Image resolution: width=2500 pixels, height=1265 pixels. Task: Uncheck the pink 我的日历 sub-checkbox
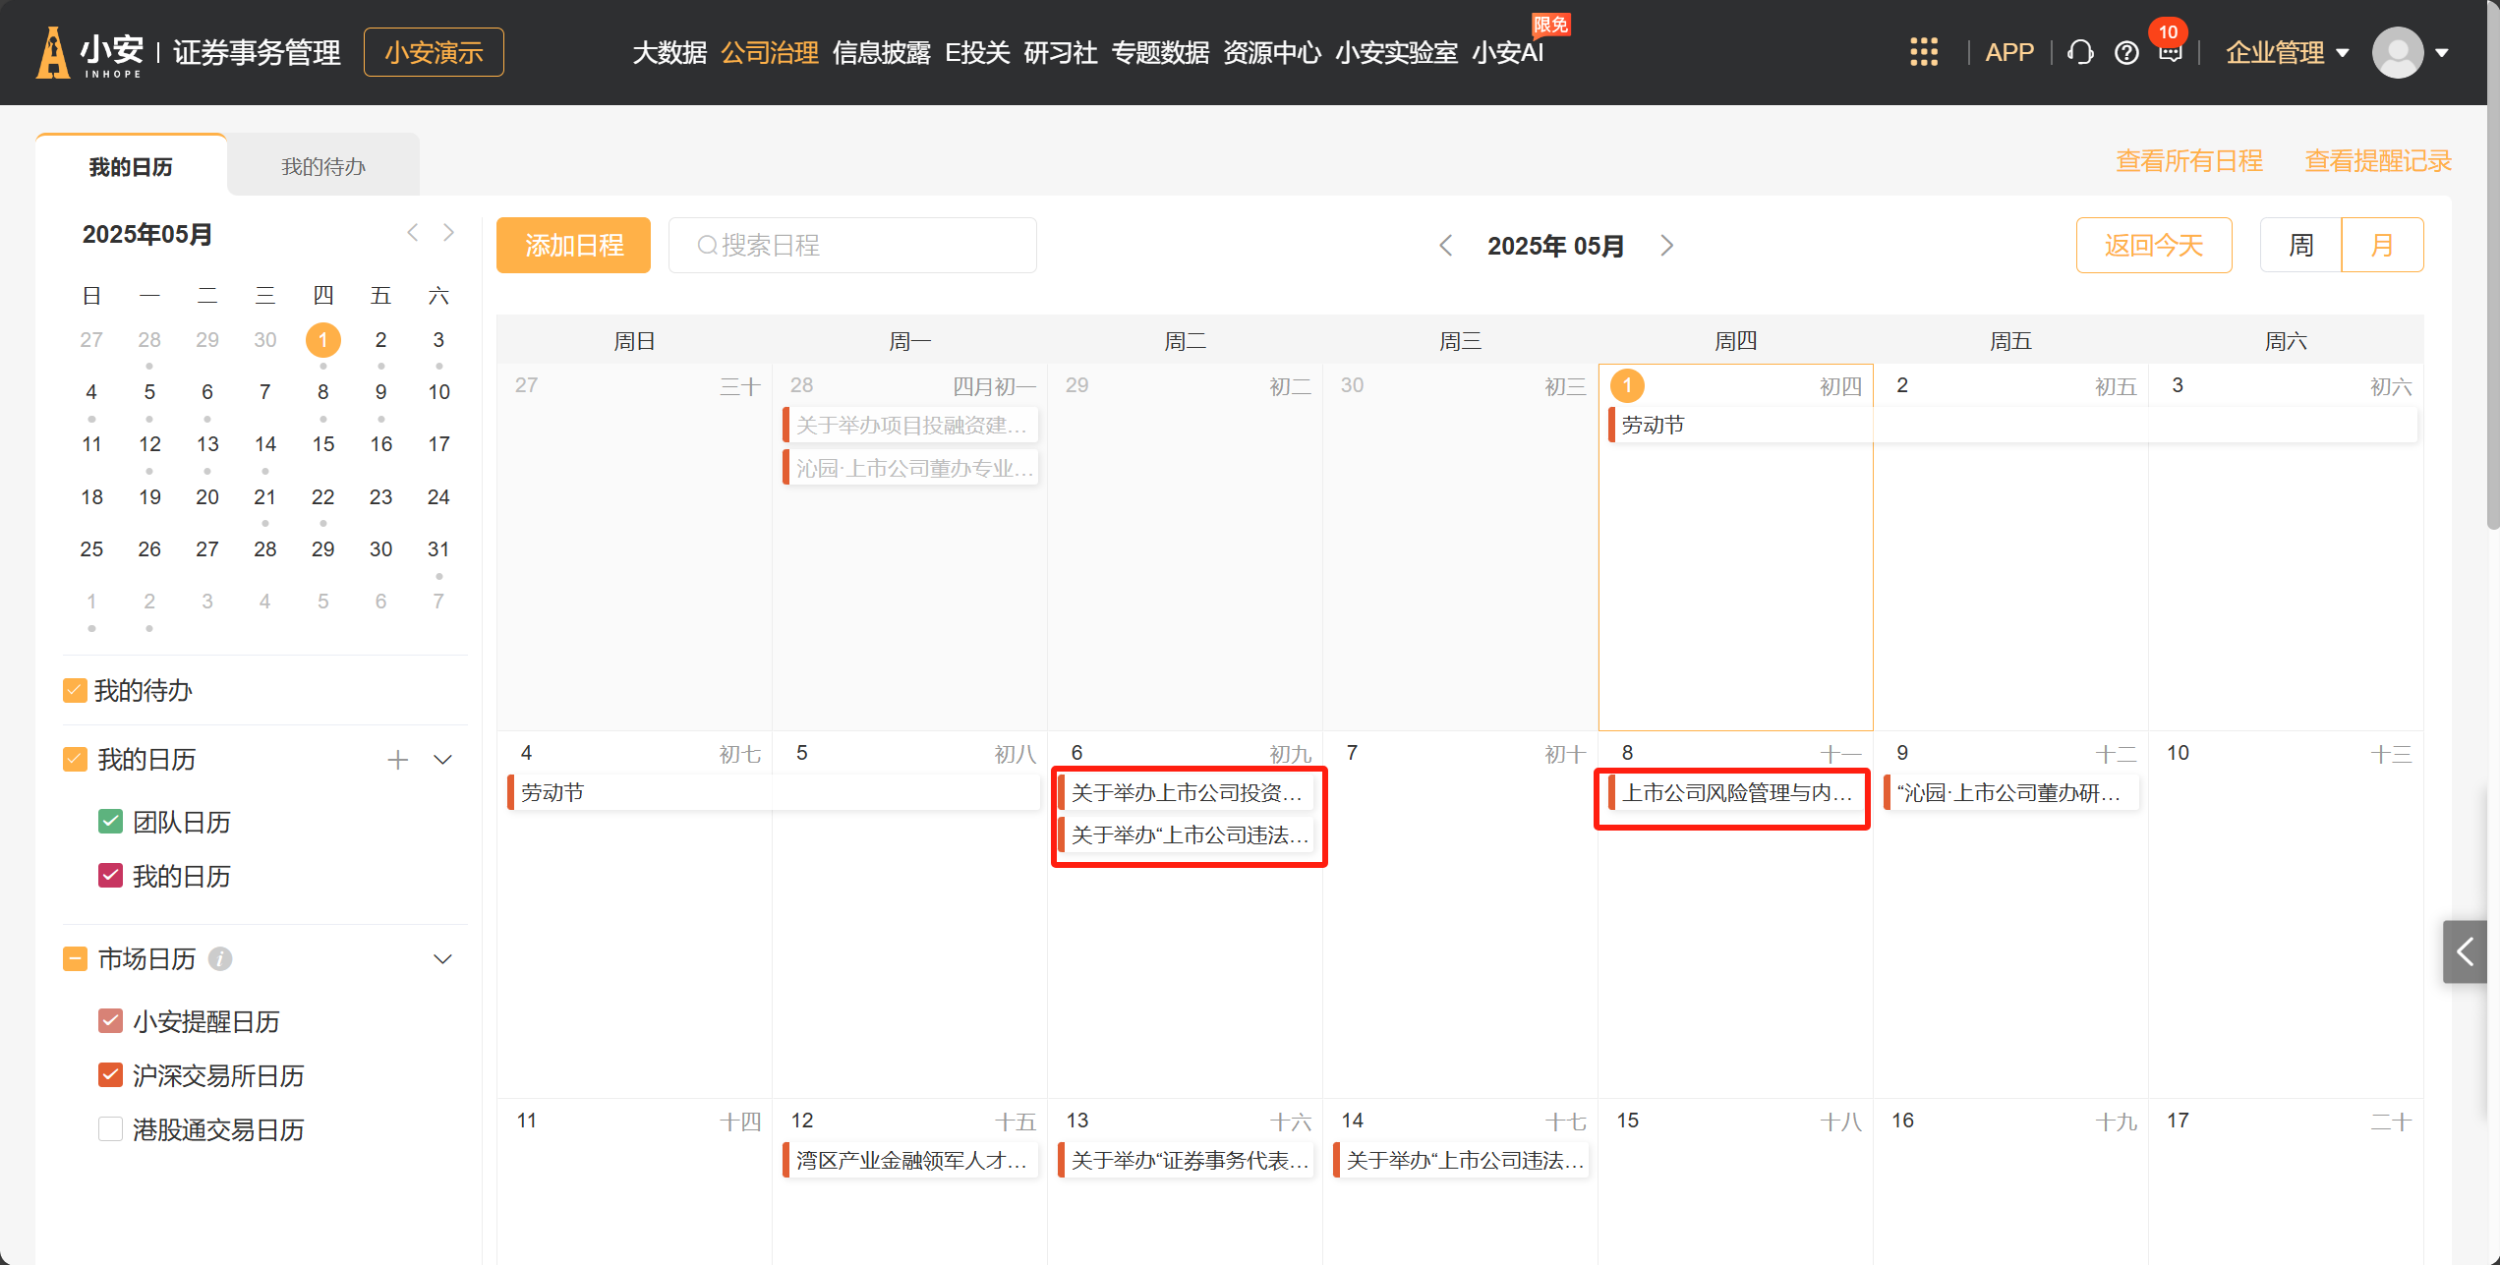click(x=110, y=876)
